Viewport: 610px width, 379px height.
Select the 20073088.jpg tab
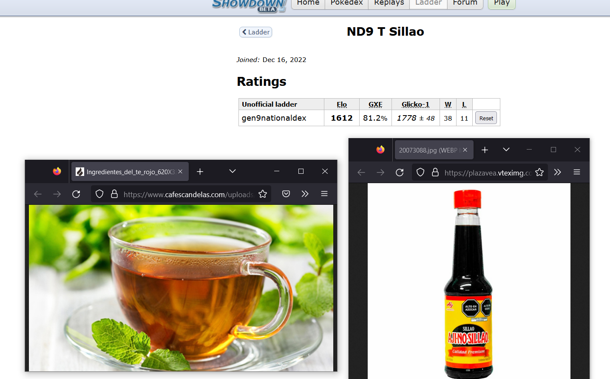point(434,150)
